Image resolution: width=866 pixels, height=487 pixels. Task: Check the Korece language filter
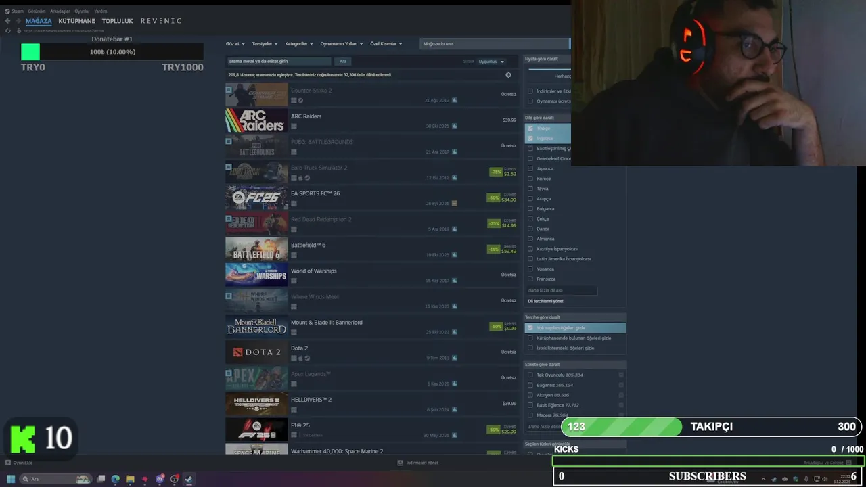click(x=530, y=179)
